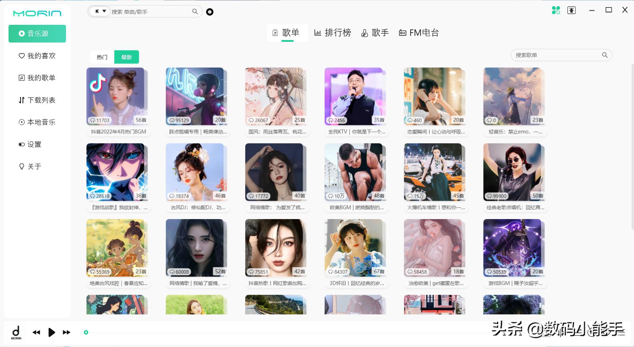This screenshot has height=347, width=634.
Task: Open the 全民KTV playlist
Action: [355, 96]
